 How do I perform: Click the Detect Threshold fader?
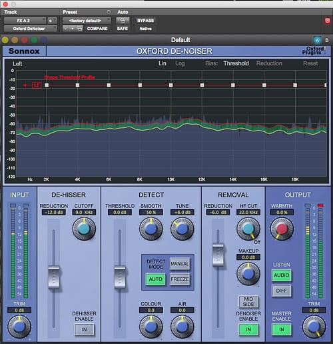[120, 277]
